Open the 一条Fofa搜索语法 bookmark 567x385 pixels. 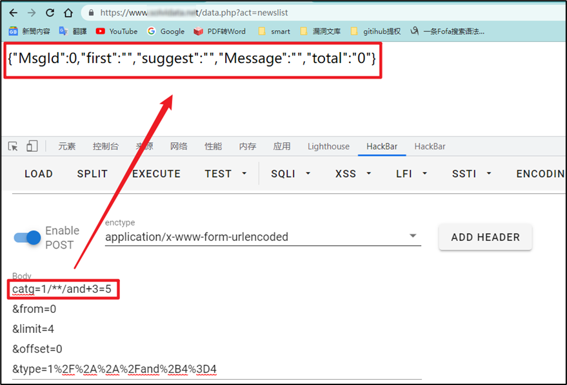coord(447,32)
